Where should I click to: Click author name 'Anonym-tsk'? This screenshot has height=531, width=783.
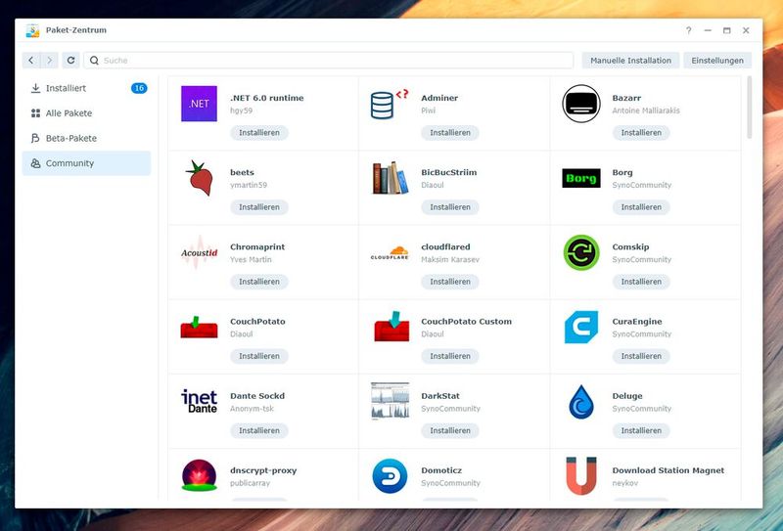tap(252, 409)
